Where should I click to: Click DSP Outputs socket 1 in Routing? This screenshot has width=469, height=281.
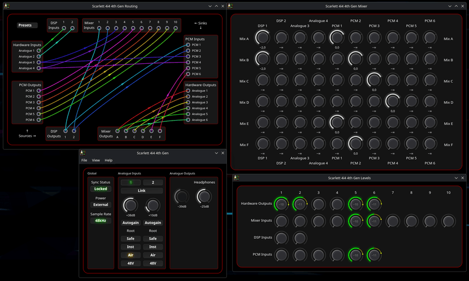65,131
